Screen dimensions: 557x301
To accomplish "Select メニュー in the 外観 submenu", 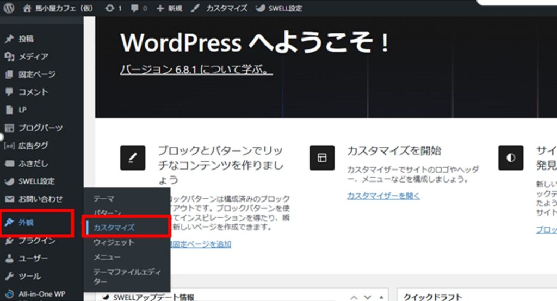I will pos(107,257).
